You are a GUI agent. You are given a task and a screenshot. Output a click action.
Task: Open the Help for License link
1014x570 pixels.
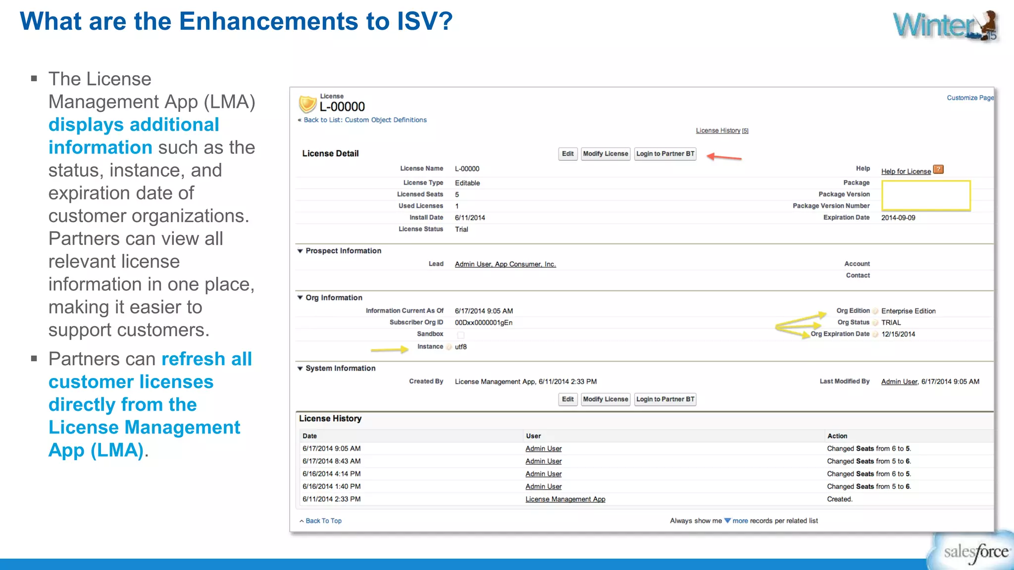(906, 171)
